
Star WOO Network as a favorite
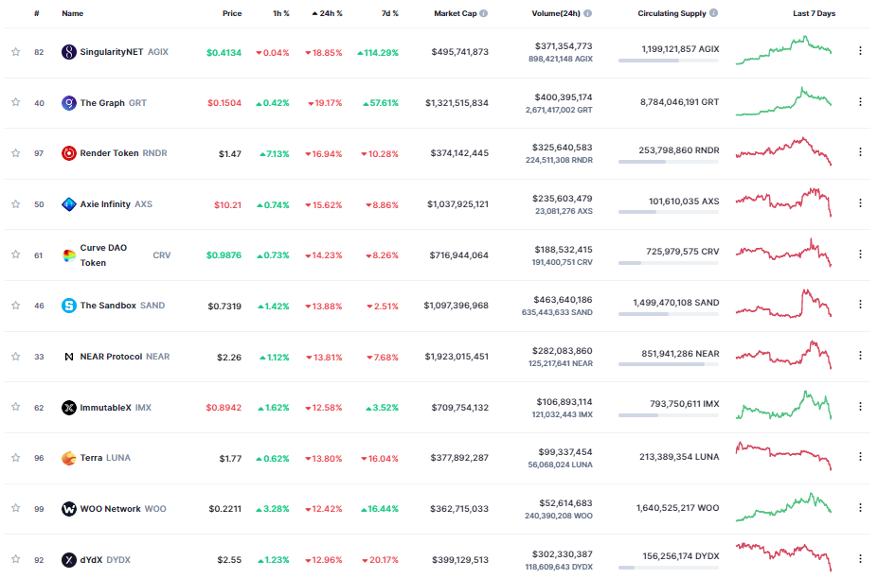click(16, 507)
